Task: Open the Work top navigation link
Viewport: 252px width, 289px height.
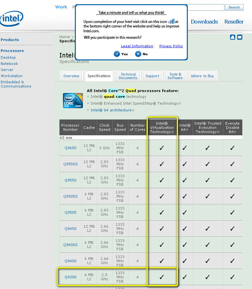Action: click(x=61, y=7)
